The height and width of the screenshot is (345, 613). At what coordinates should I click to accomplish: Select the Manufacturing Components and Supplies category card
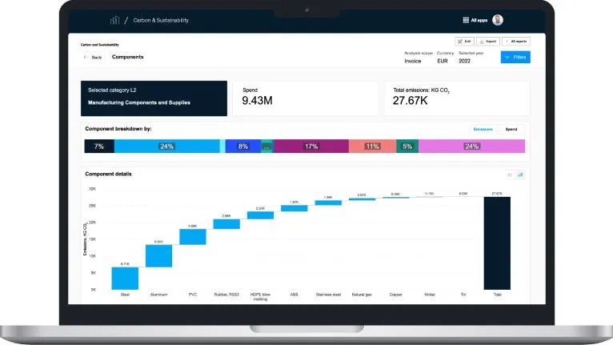154,98
